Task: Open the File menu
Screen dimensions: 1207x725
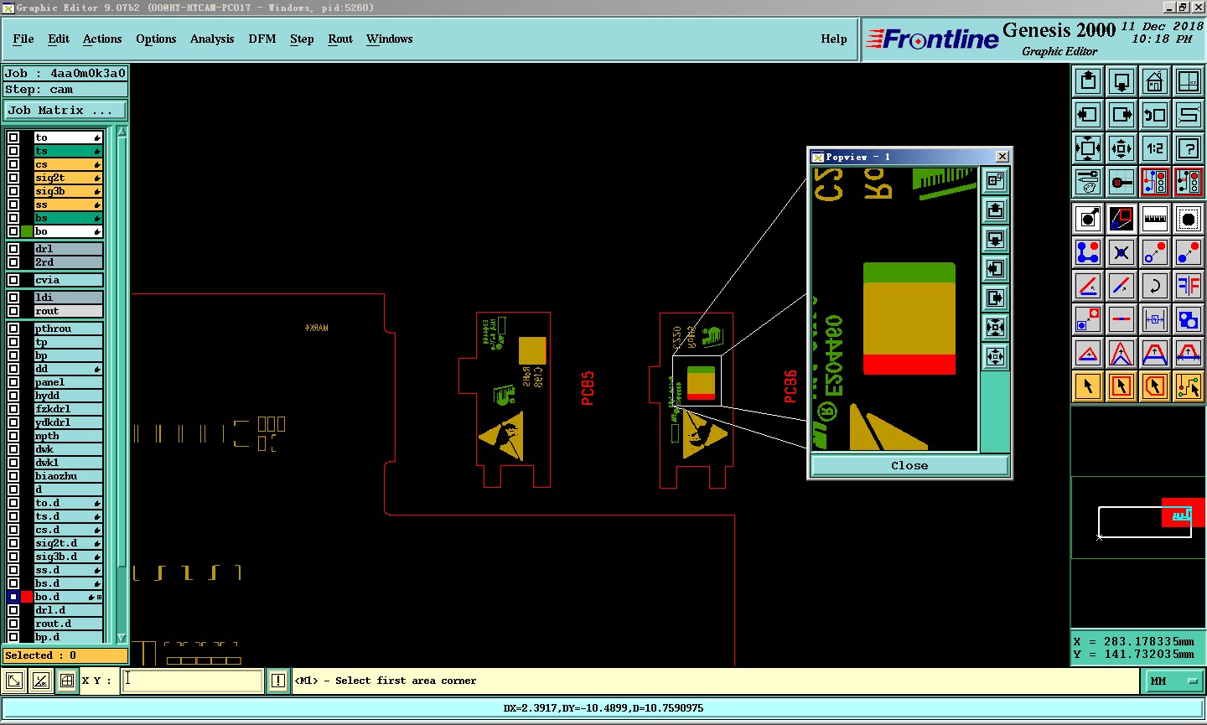Action: tap(23, 39)
